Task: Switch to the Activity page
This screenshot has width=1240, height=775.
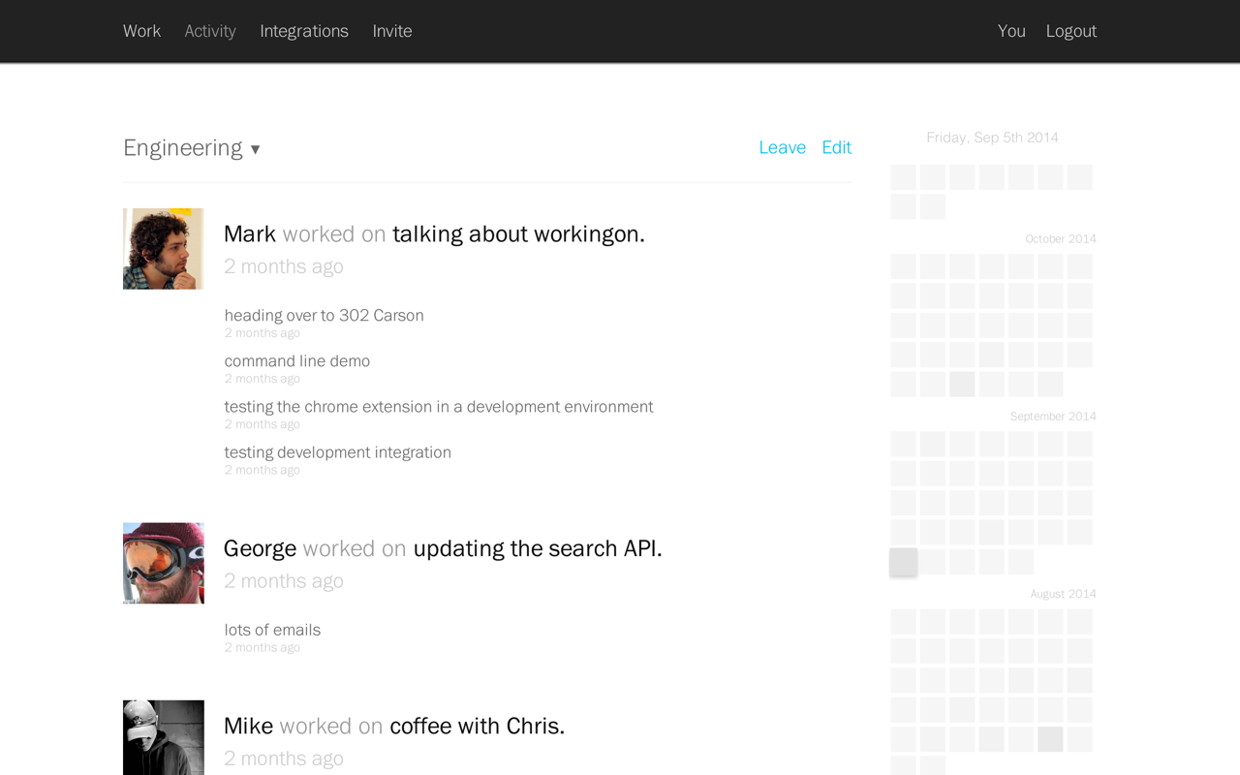Action: pos(210,31)
